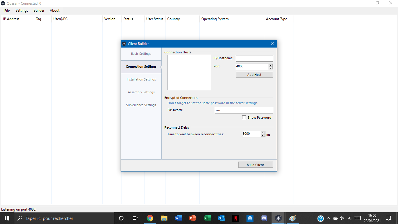Launch Excel from the taskbar
Viewport: 398px width, 224px height.
click(x=207, y=218)
